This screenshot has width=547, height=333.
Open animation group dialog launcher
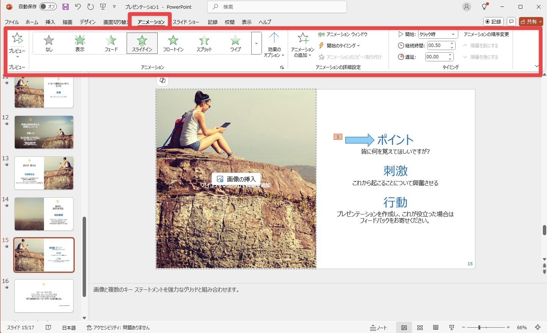point(282,67)
